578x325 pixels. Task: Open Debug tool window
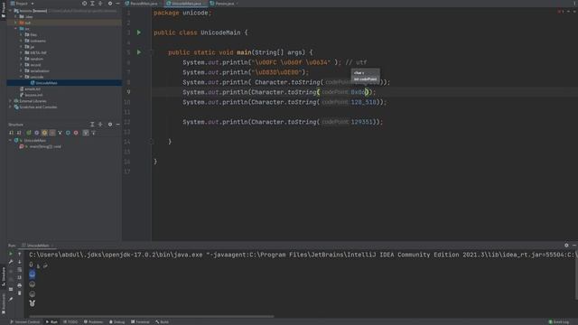pos(117,322)
